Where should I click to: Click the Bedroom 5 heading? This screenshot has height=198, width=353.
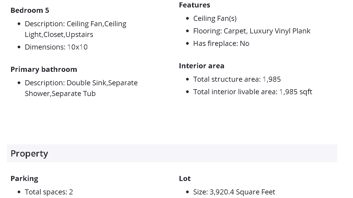click(30, 10)
